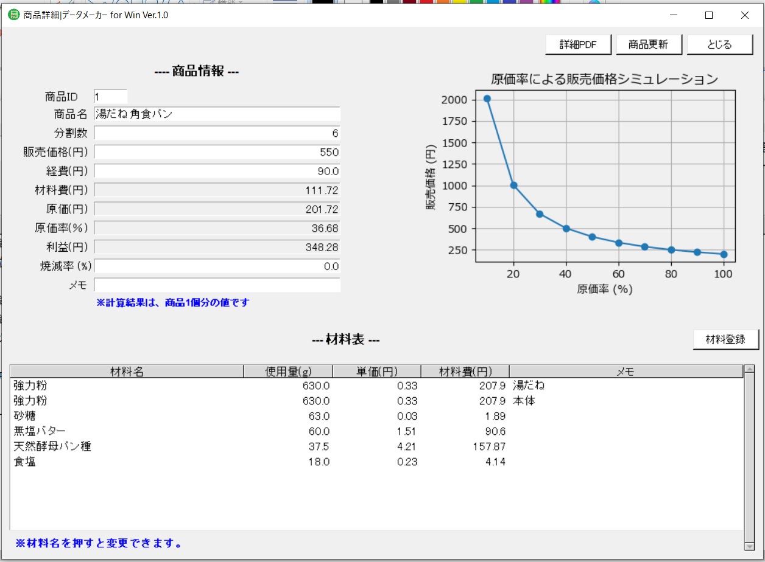This screenshot has height=562, width=765.
Task: Maximize the 商品詳細 window
Action: point(709,15)
